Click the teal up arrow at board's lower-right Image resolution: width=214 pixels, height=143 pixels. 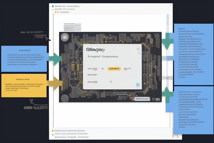tap(167, 94)
